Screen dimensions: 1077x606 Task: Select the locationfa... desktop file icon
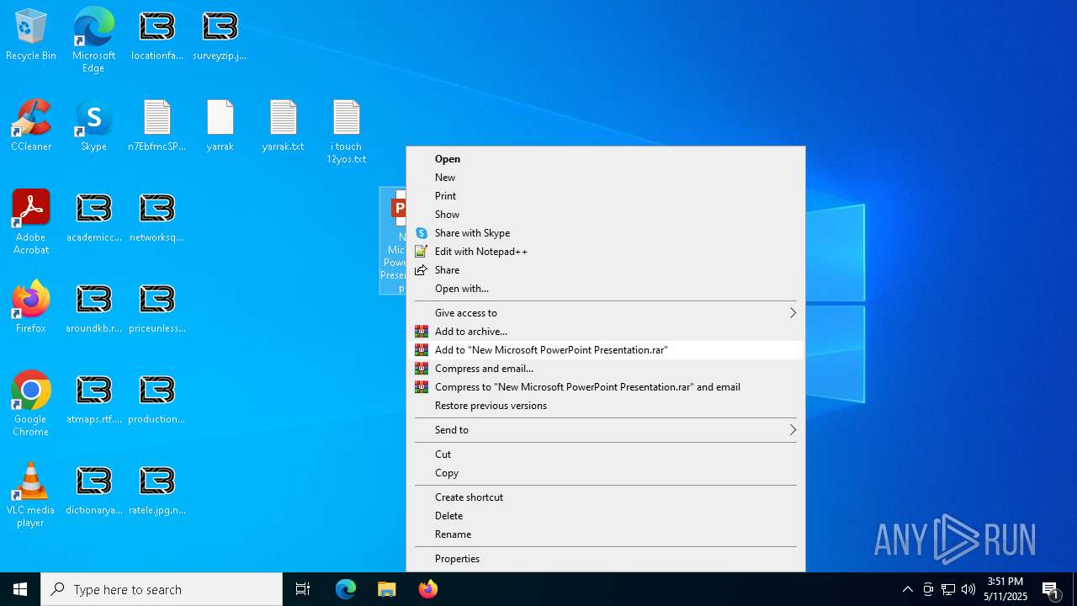point(157,35)
